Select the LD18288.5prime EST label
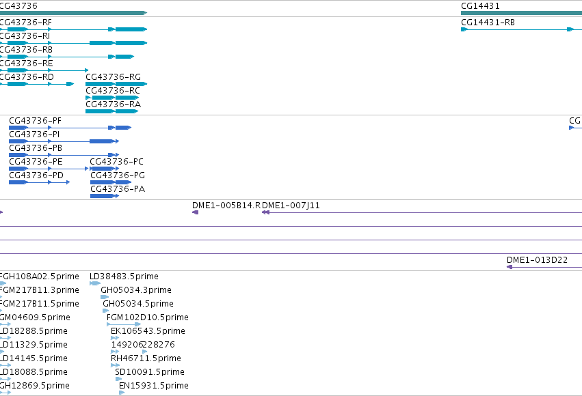Viewport: 582px width, 396px height. [34, 331]
